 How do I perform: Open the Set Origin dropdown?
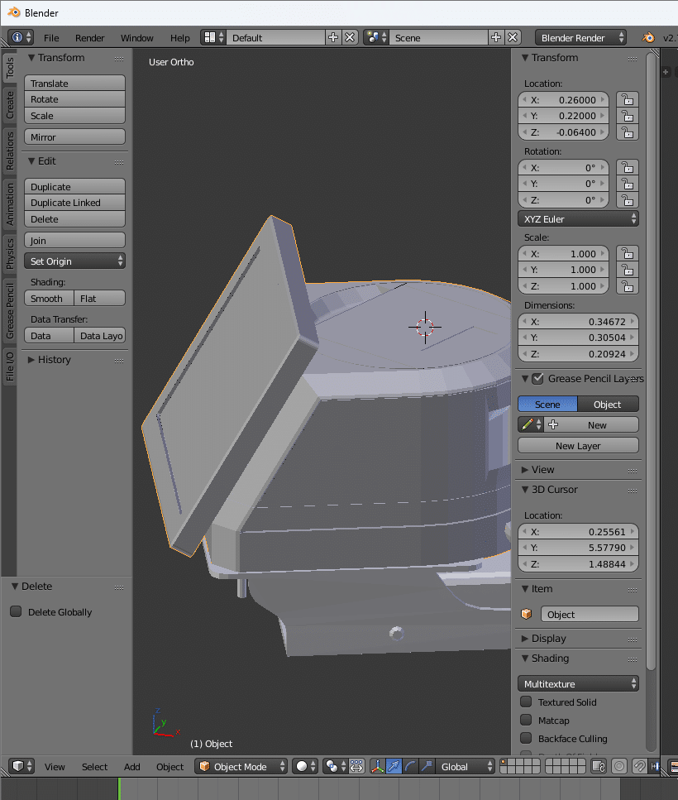[74, 261]
